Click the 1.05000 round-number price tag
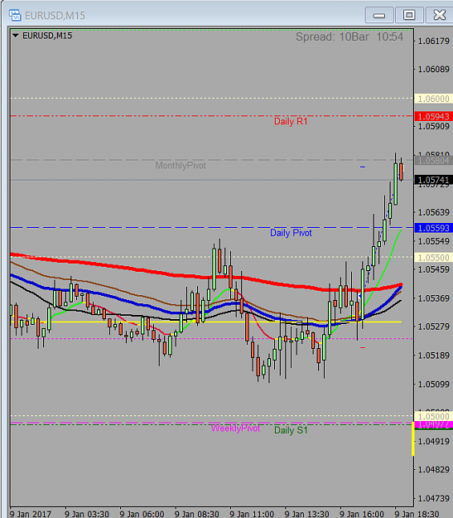 (x=433, y=416)
